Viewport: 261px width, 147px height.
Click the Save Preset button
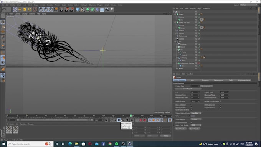point(195,129)
